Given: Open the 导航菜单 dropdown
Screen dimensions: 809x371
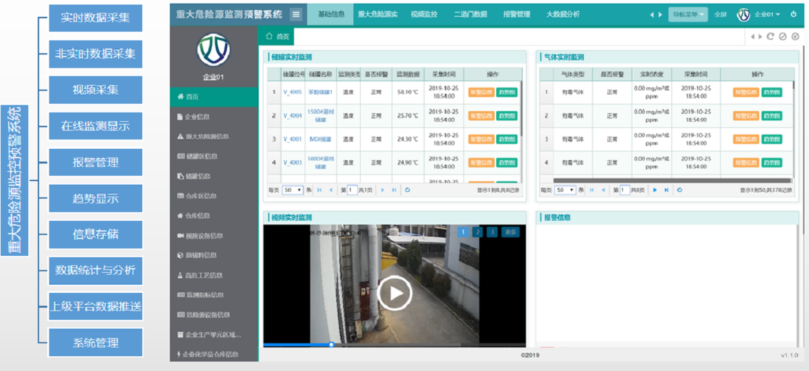Looking at the screenshot, I should tap(688, 14).
